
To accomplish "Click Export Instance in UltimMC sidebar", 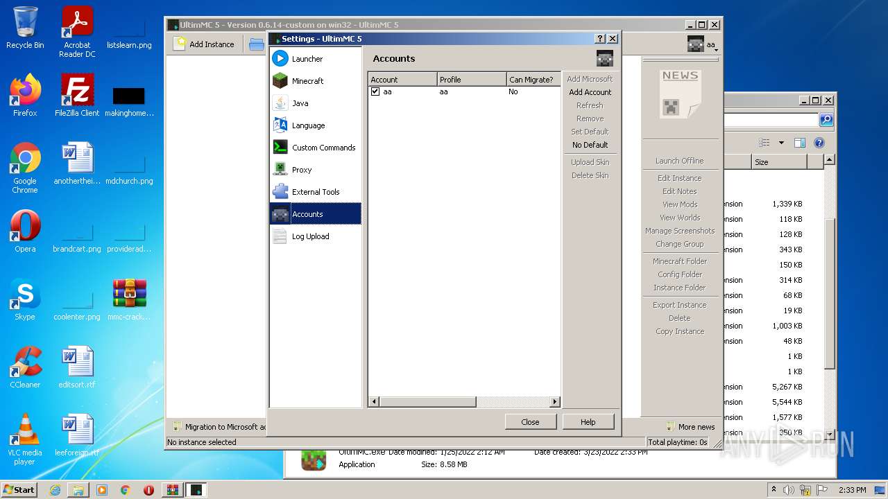I will [x=679, y=305].
